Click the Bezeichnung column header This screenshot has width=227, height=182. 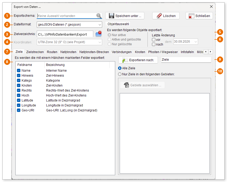[x=77, y=65]
